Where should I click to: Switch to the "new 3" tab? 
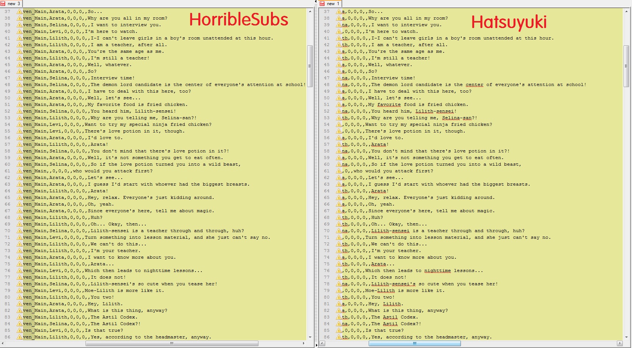[11, 4]
